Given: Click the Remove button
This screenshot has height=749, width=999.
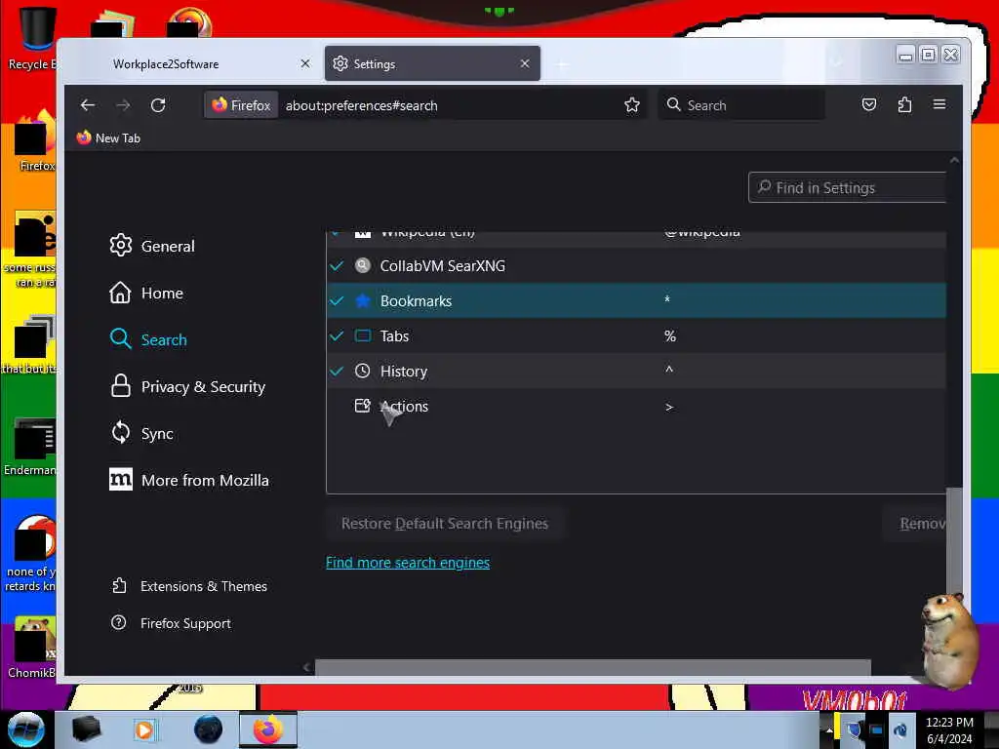Looking at the screenshot, I should point(915,524).
